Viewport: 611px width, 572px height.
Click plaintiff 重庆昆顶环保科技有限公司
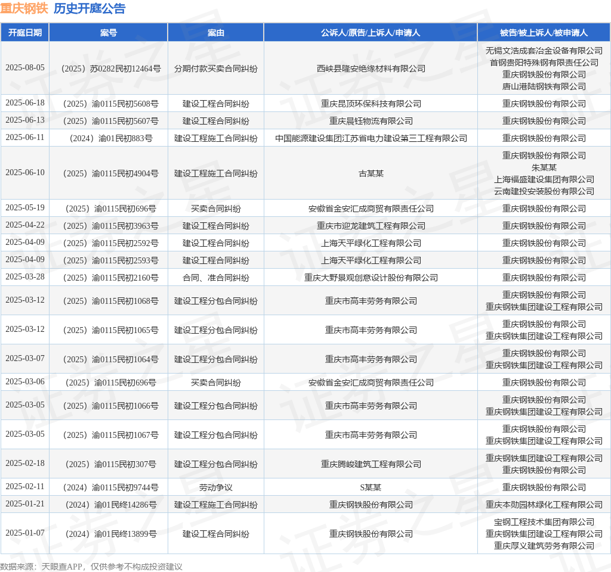[371, 104]
